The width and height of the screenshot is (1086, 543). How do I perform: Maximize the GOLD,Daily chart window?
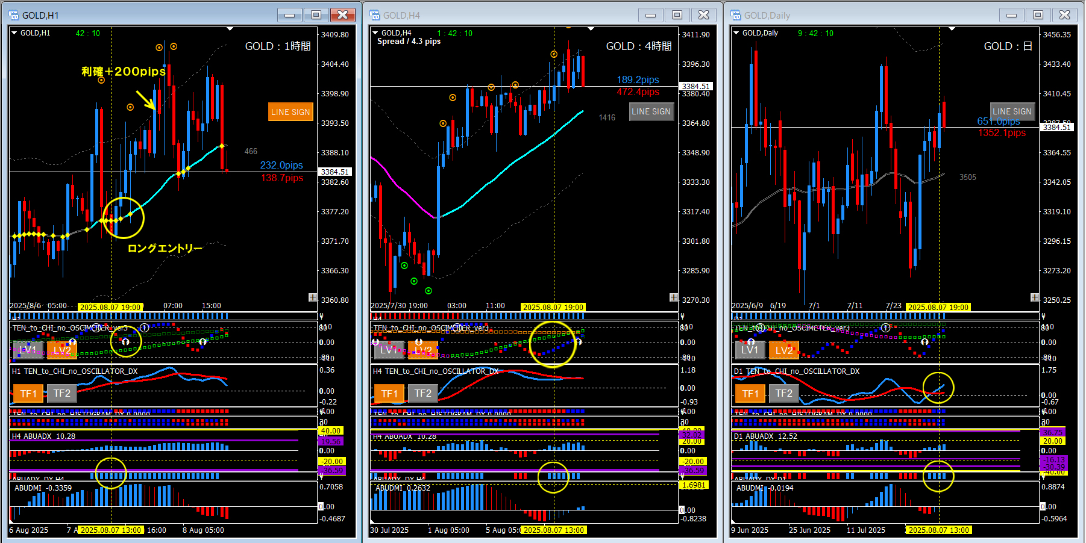click(x=1038, y=15)
